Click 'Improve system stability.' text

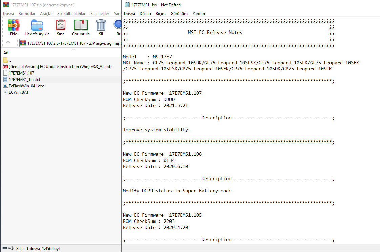click(x=157, y=130)
